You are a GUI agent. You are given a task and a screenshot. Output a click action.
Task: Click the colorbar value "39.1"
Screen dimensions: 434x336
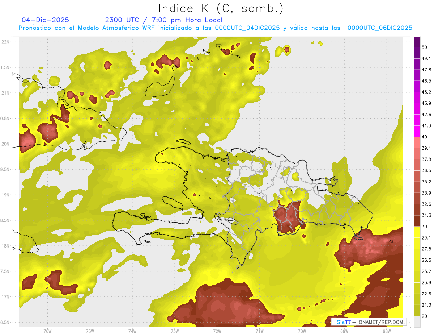click(x=426, y=148)
